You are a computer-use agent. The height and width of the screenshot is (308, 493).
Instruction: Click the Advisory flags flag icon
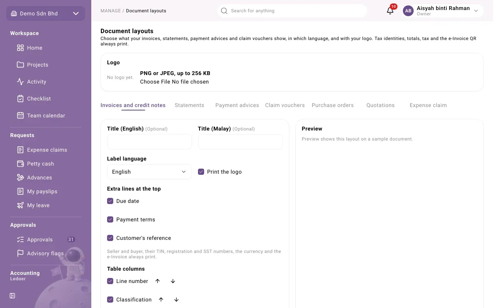coord(20,253)
